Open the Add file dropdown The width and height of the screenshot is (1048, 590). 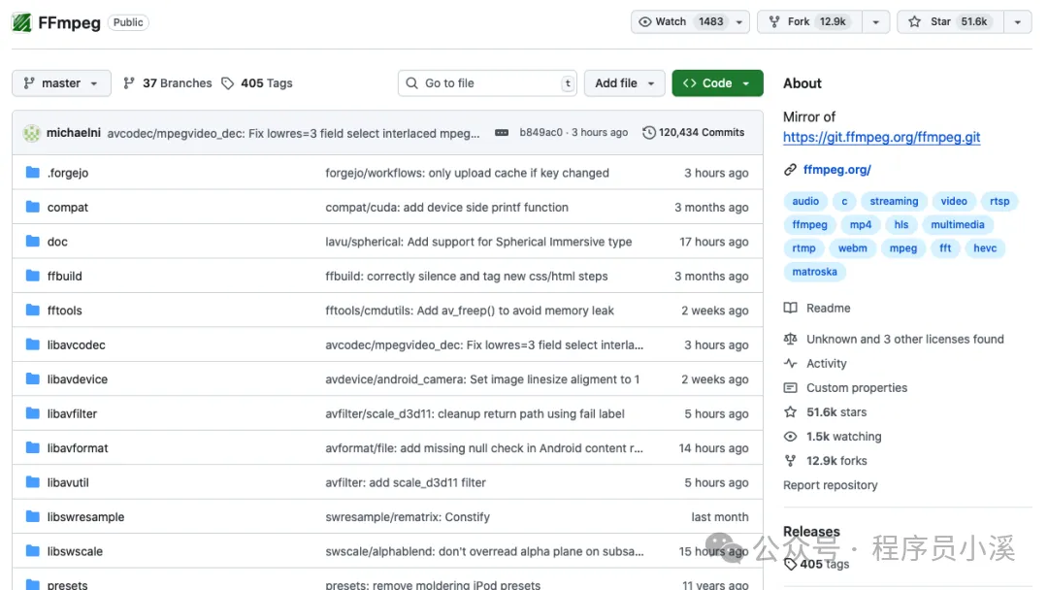624,82
